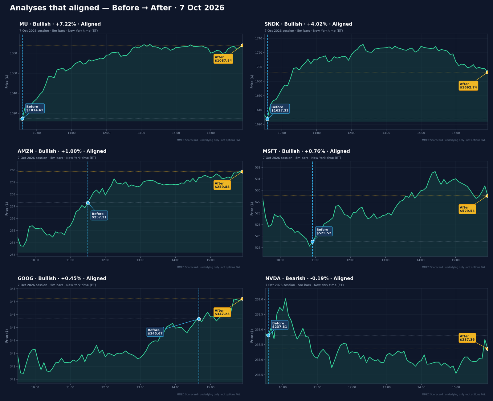
Task: Select the 'After $529.54' label on MSFT
Action: click(x=467, y=209)
